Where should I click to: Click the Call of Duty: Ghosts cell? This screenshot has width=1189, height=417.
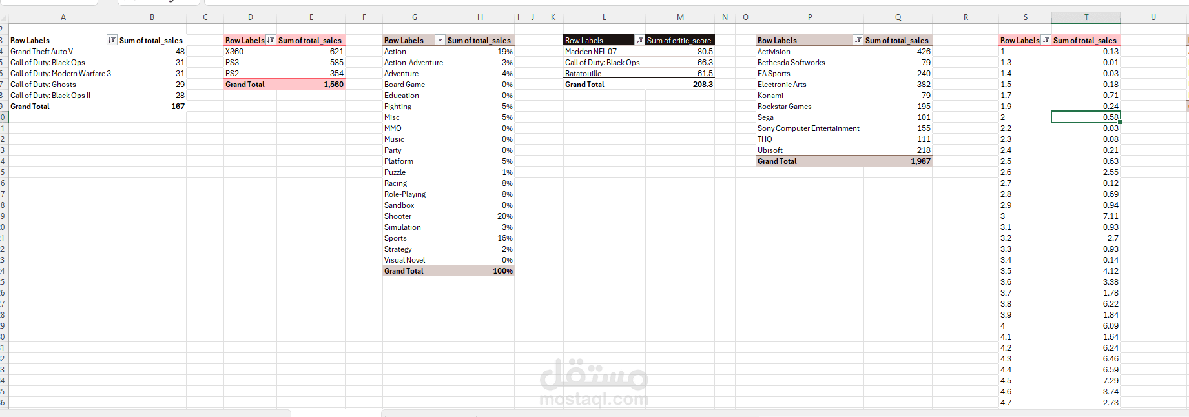(63, 85)
